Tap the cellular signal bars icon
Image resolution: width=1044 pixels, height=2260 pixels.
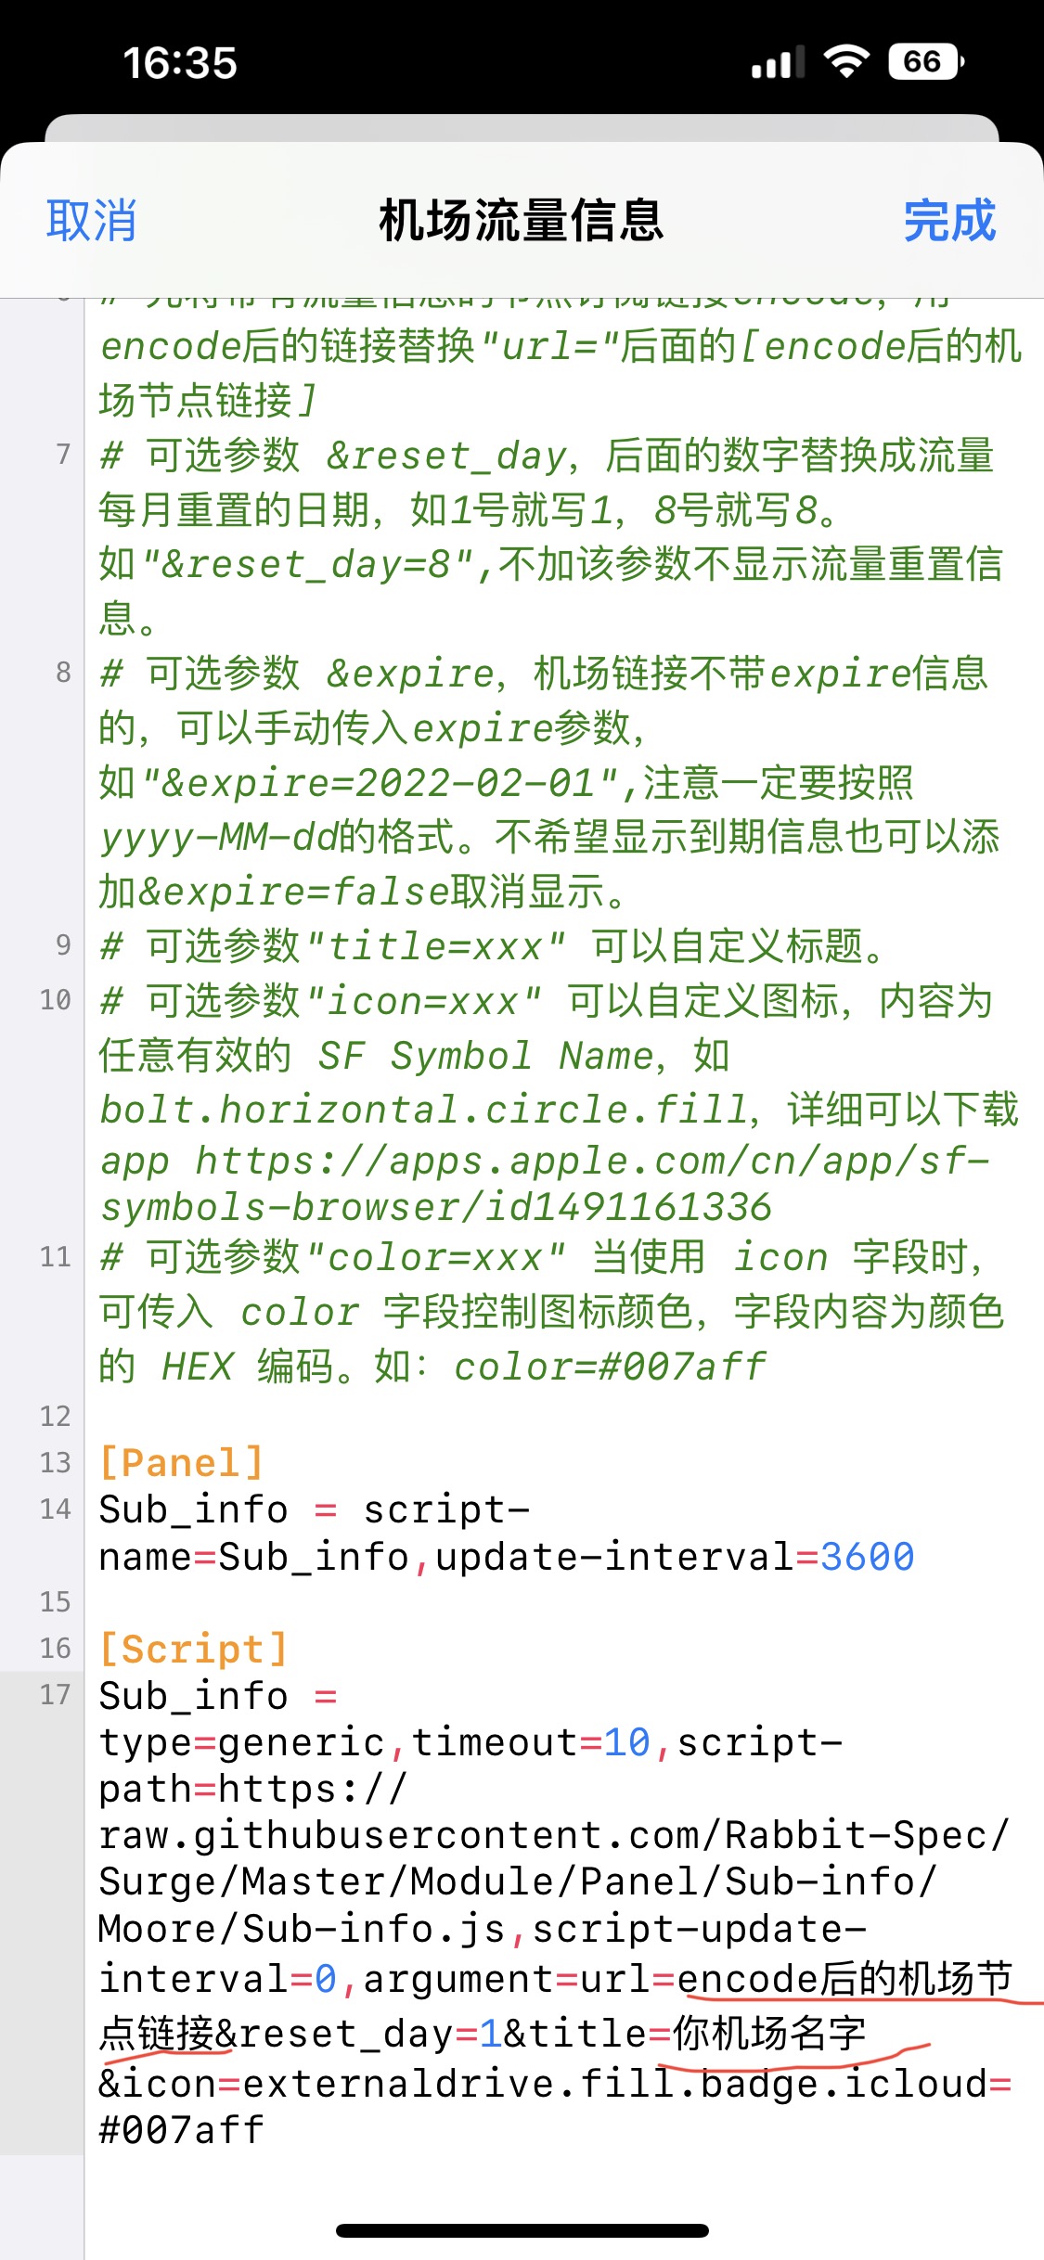click(x=778, y=63)
